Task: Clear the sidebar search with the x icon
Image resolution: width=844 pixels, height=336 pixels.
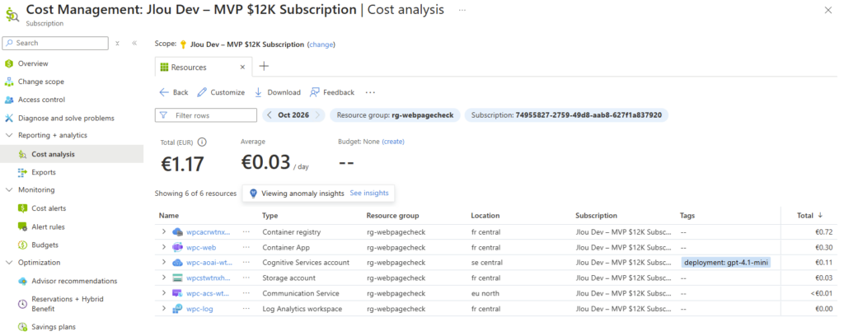Action: click(117, 44)
